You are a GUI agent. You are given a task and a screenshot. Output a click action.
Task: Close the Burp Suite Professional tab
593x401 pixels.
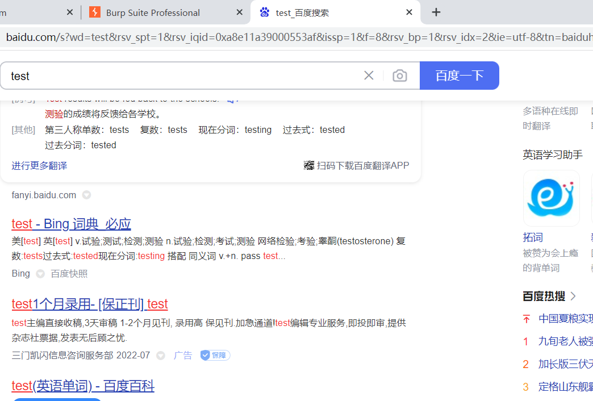239,12
